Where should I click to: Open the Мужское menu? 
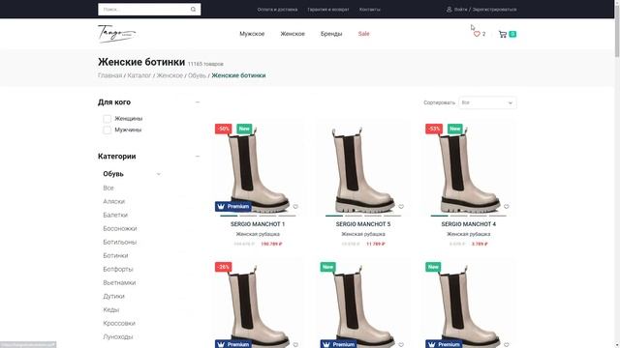pyautogui.click(x=252, y=34)
